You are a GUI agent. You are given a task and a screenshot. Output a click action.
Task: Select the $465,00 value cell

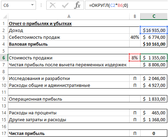click(154, 113)
